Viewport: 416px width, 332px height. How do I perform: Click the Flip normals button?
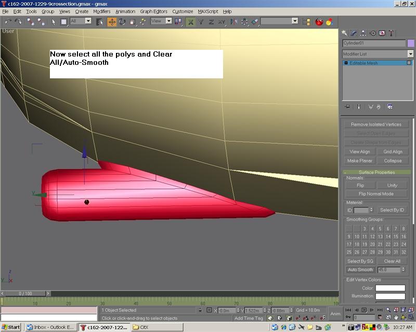(x=360, y=185)
